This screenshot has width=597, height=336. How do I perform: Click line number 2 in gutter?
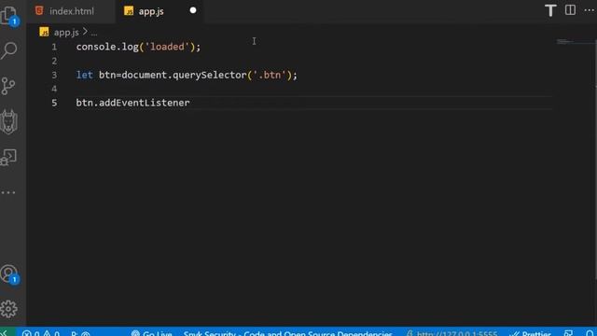54,61
